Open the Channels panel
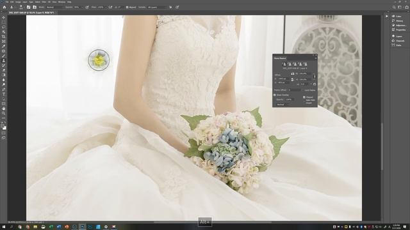Screen dimensions: 410x230 pyautogui.click(x=398, y=41)
